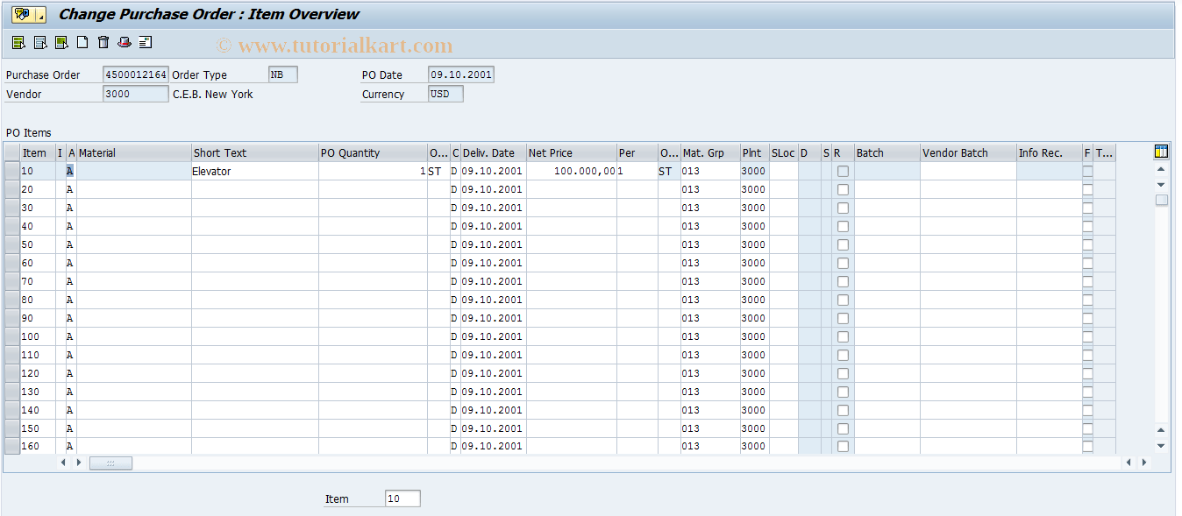The height and width of the screenshot is (516, 1182).
Task: Select the item details icon on the toolbar
Action: 18,42
